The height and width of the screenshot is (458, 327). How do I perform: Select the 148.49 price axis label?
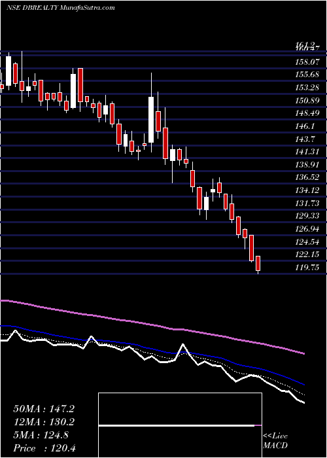307,113
